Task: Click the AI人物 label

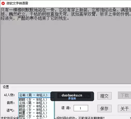Action: coord(9,95)
